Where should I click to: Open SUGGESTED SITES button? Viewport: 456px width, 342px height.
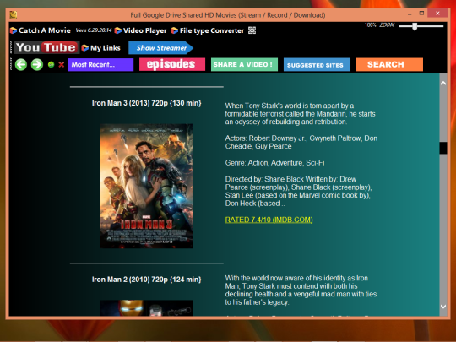click(x=317, y=64)
